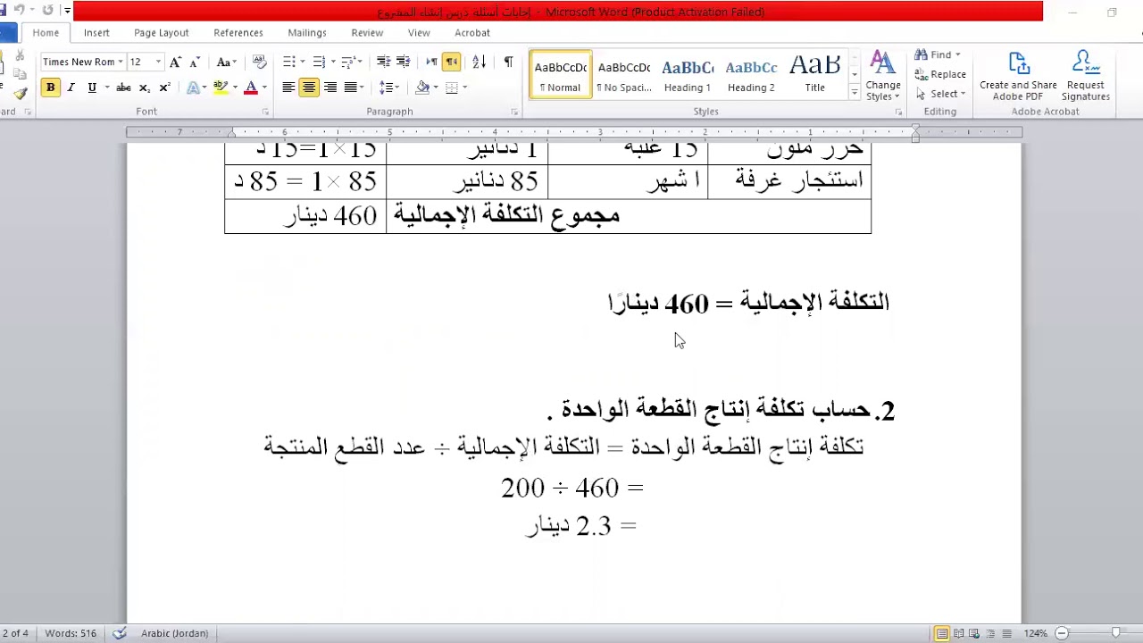Open the Insert tab

(x=96, y=33)
